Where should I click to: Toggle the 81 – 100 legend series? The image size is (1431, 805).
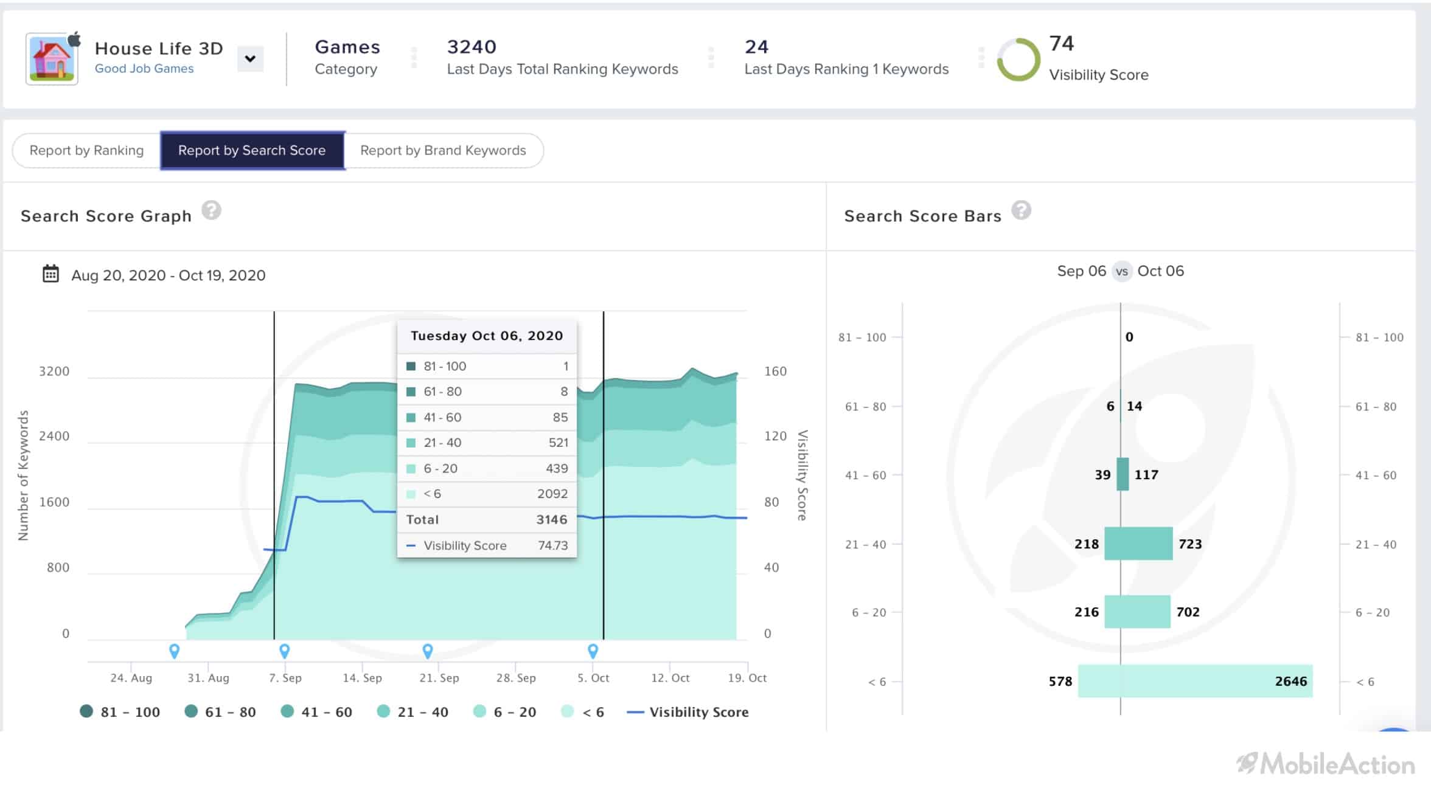(120, 711)
